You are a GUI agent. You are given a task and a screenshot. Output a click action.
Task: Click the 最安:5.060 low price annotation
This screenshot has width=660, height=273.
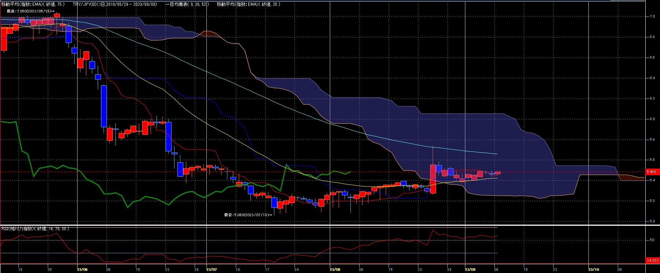[248, 215]
